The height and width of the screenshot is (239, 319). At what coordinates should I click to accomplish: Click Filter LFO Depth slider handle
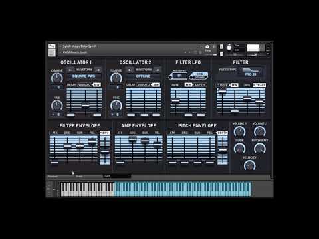[201, 115]
